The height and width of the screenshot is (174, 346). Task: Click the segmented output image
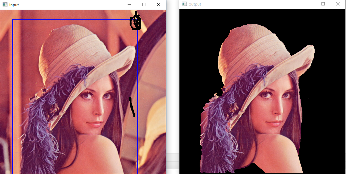pyautogui.click(x=263, y=91)
